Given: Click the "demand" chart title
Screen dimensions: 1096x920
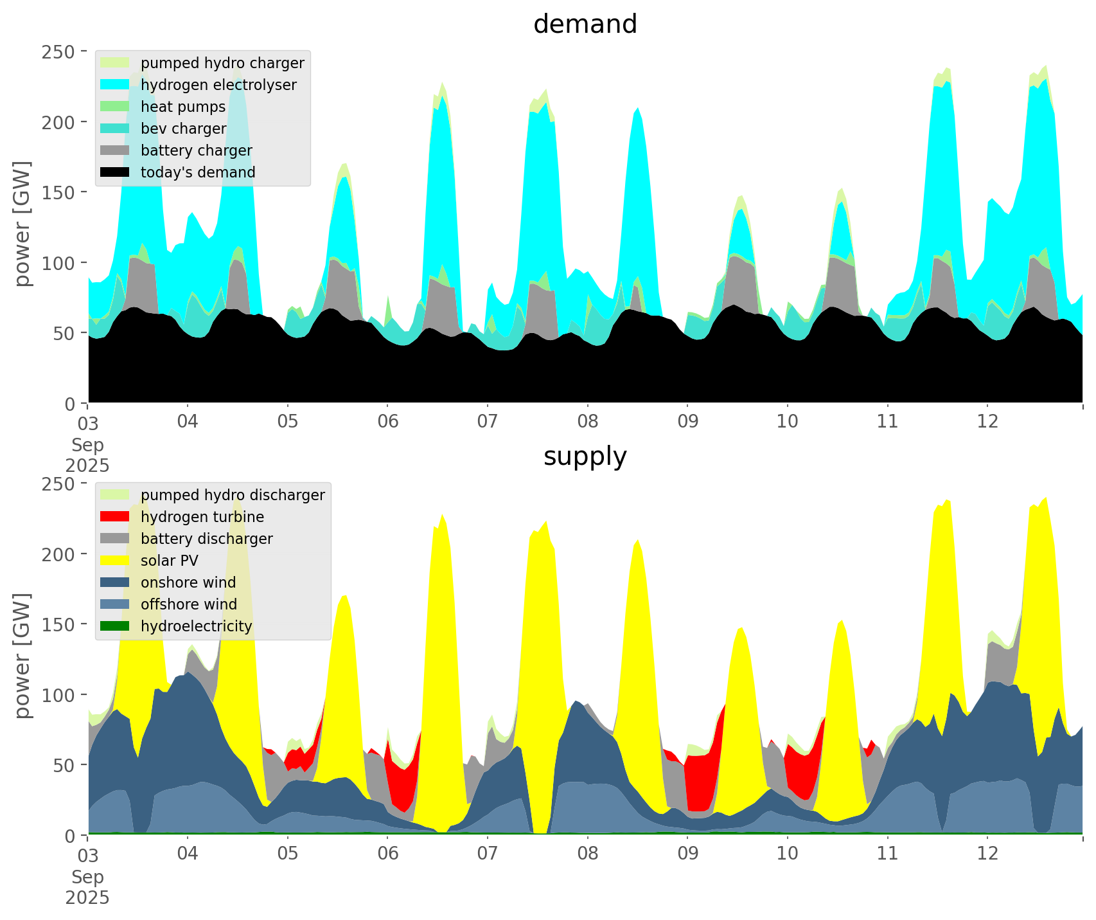Looking at the screenshot, I should pyautogui.click(x=585, y=24).
